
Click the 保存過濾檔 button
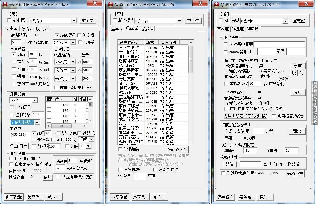point(178,149)
